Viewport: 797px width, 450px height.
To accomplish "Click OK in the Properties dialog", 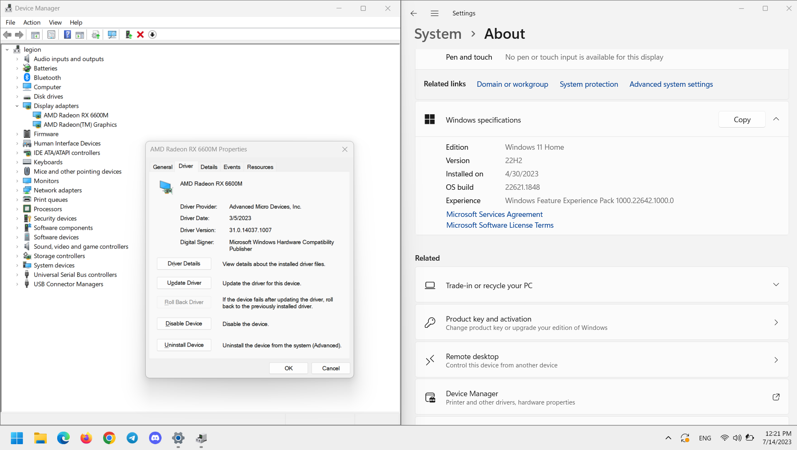I will [x=288, y=368].
